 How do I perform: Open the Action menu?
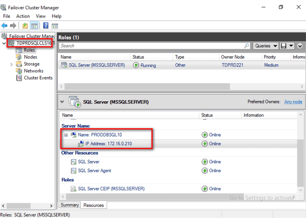pos(23,16)
